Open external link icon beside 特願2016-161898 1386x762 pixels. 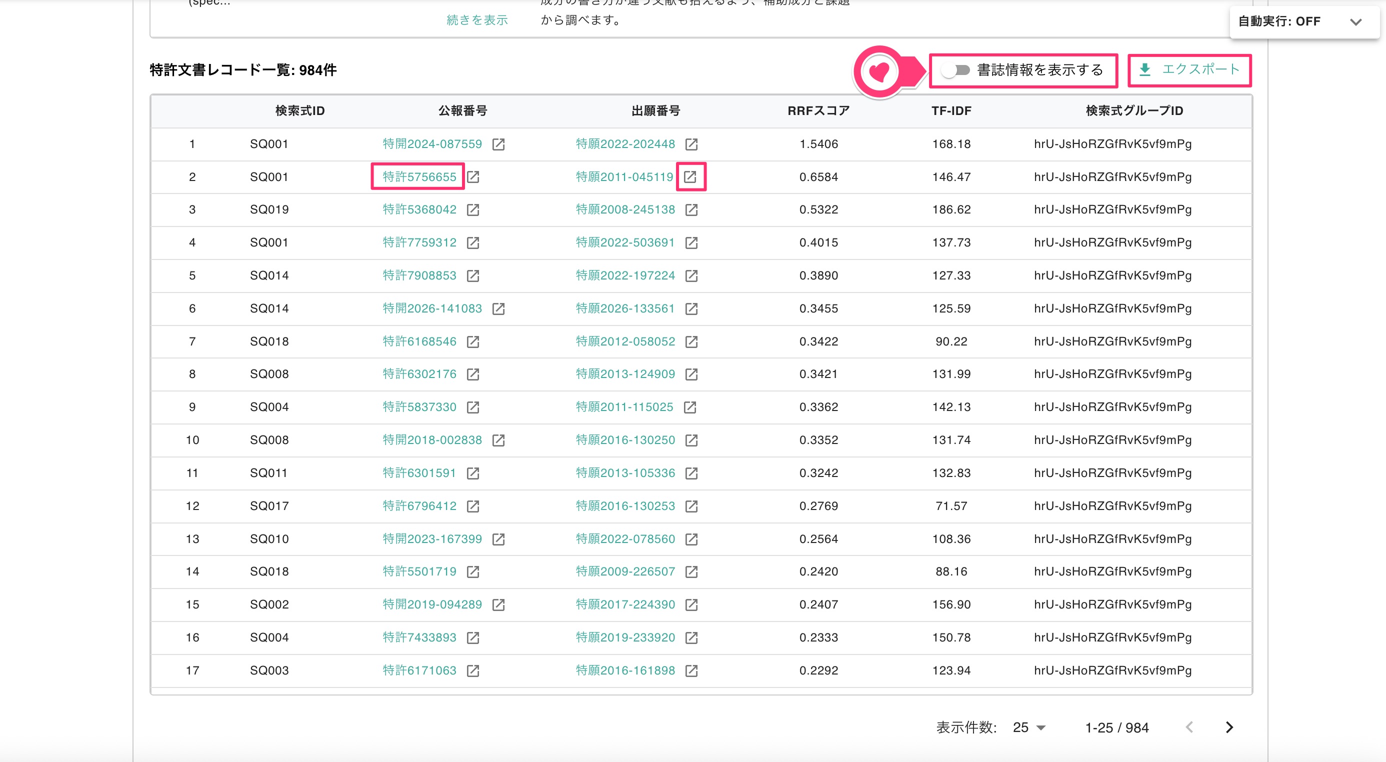[691, 670]
